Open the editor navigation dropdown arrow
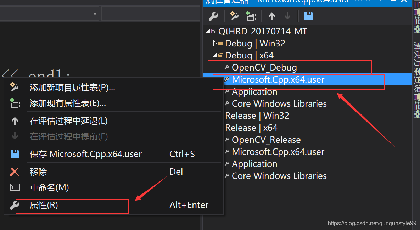The height and width of the screenshot is (230, 420). click(95, 14)
